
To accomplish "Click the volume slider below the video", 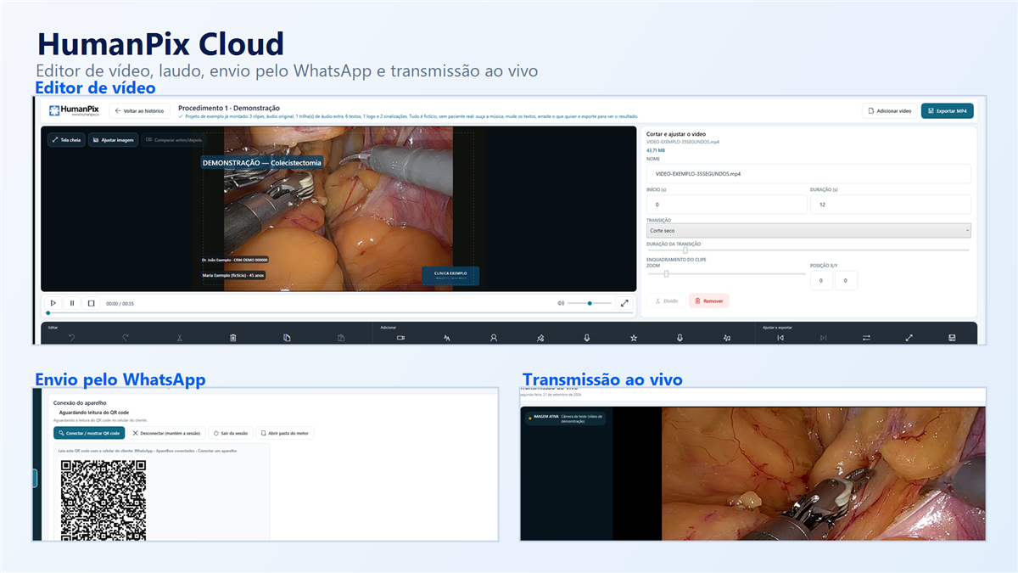I will pyautogui.click(x=590, y=303).
